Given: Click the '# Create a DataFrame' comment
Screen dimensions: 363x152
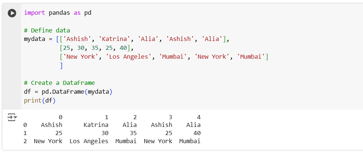Looking at the screenshot, I should tap(59, 83).
